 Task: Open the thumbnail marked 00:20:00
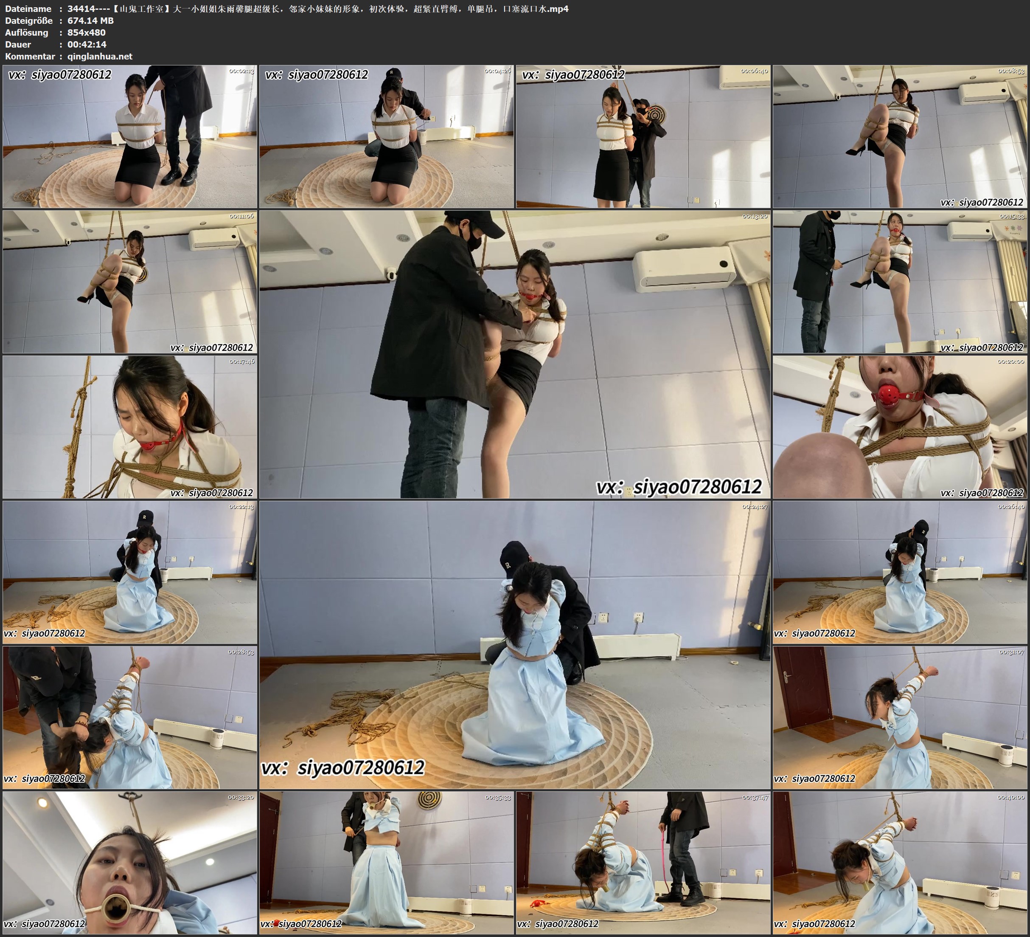point(900,426)
